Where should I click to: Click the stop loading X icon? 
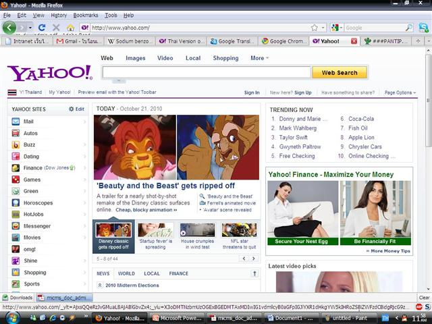[56, 28]
